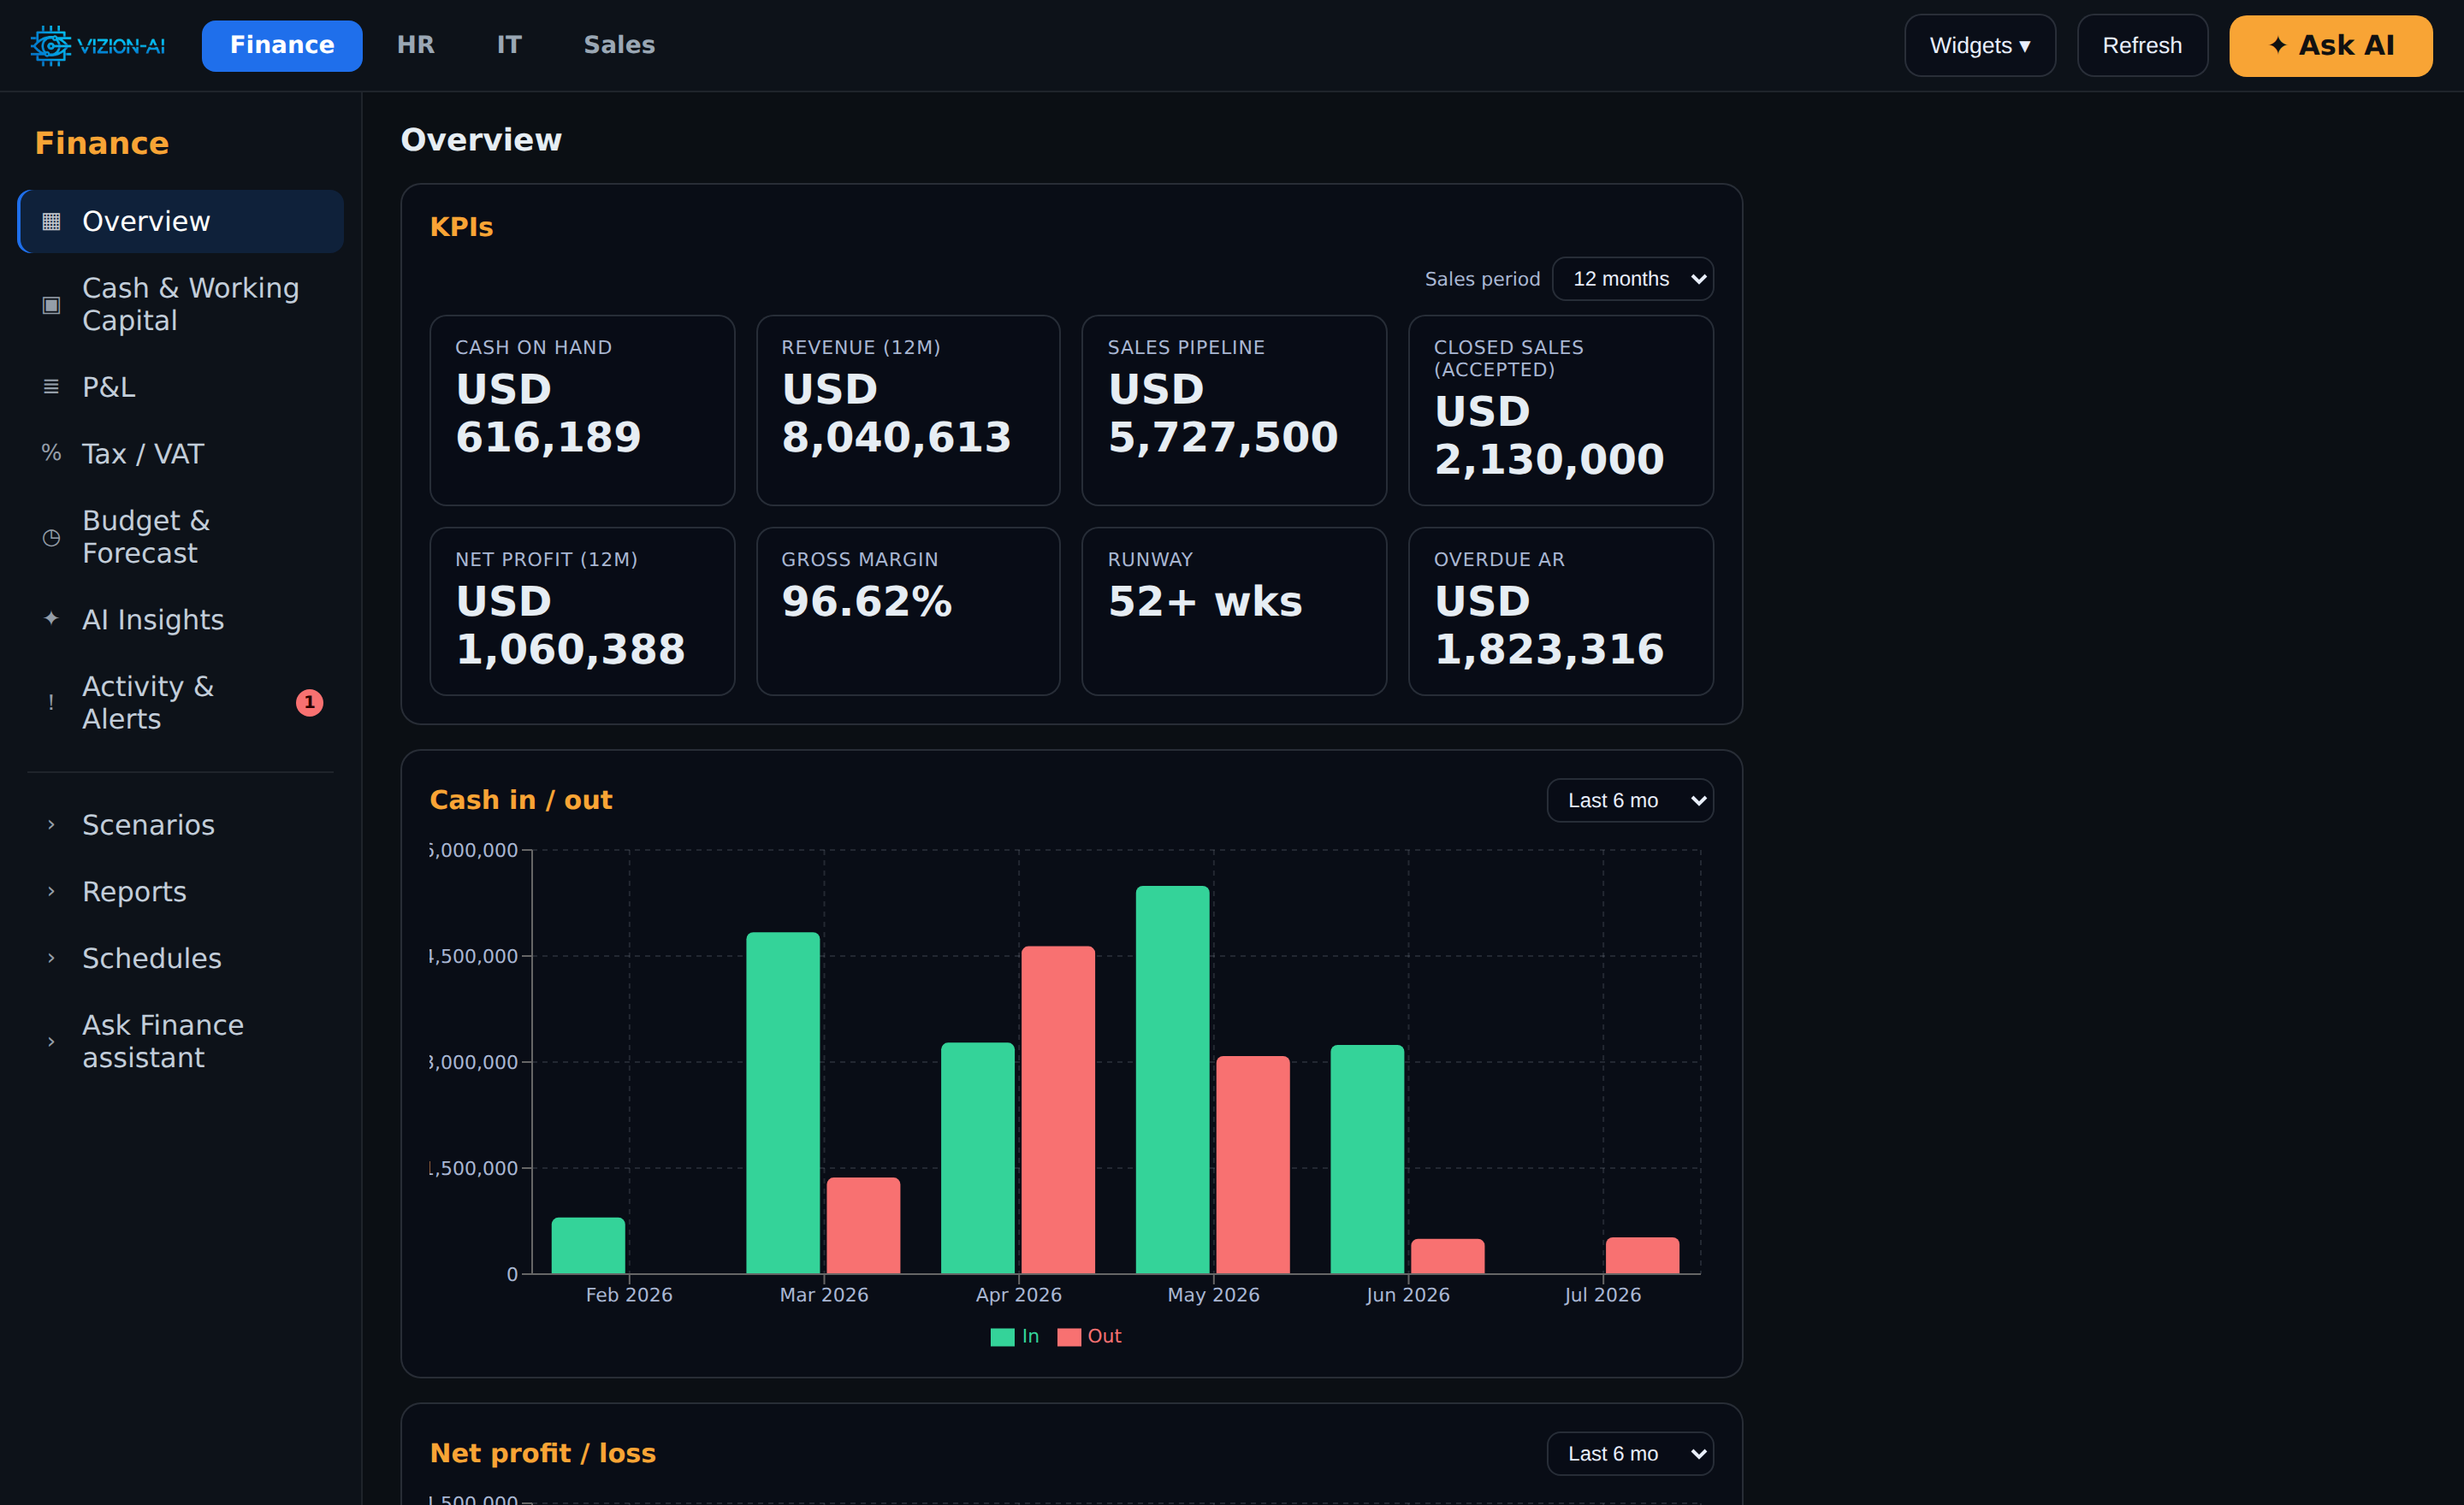Open Ask Finance assistant link

[181, 1042]
